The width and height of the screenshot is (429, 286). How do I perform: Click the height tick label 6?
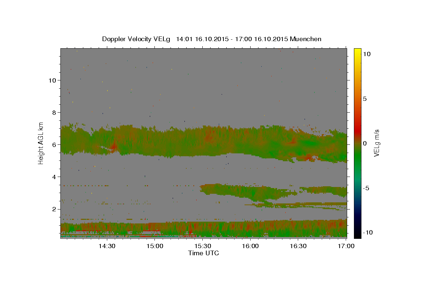54,144
